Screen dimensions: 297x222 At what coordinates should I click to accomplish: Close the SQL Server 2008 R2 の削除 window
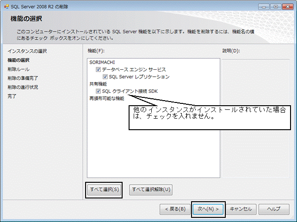(288, 7)
